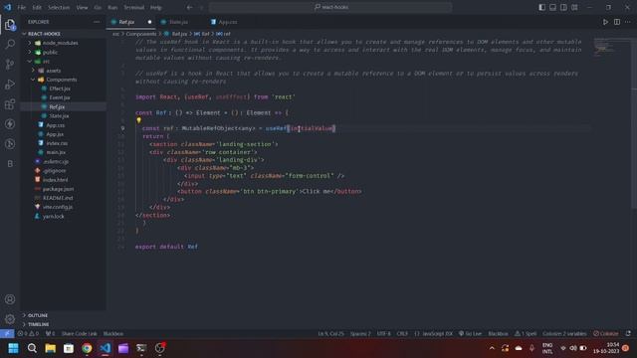The width and height of the screenshot is (637, 358).
Task: Open the Extensions view
Action: [x=10, y=103]
